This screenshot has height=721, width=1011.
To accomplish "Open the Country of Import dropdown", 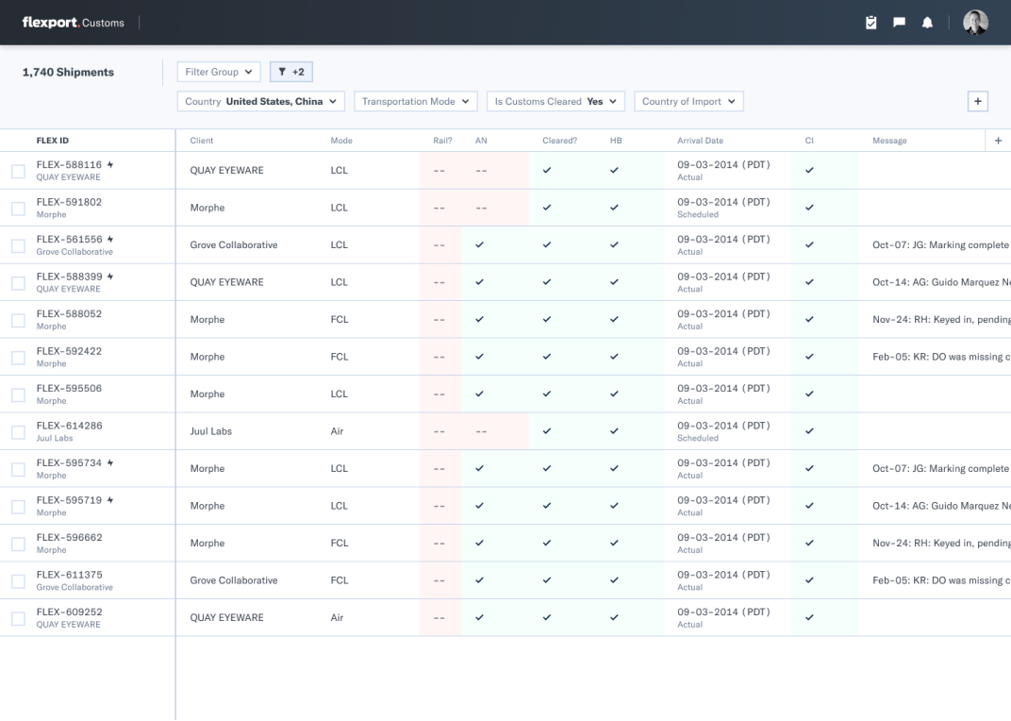I will click(688, 101).
